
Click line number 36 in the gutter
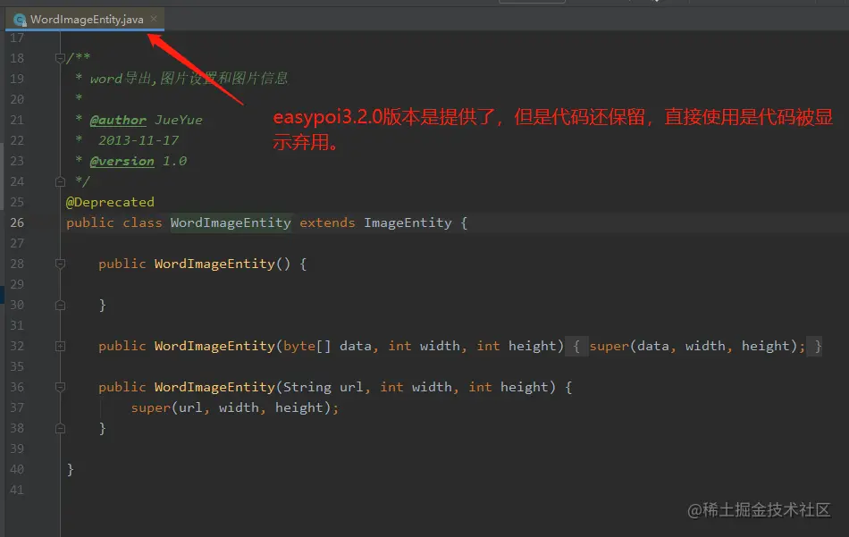17,387
